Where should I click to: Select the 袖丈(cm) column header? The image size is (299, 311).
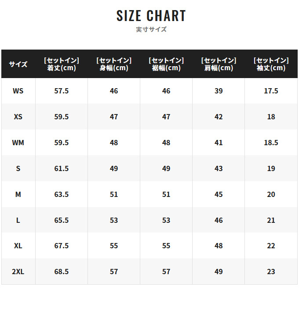click(x=271, y=64)
